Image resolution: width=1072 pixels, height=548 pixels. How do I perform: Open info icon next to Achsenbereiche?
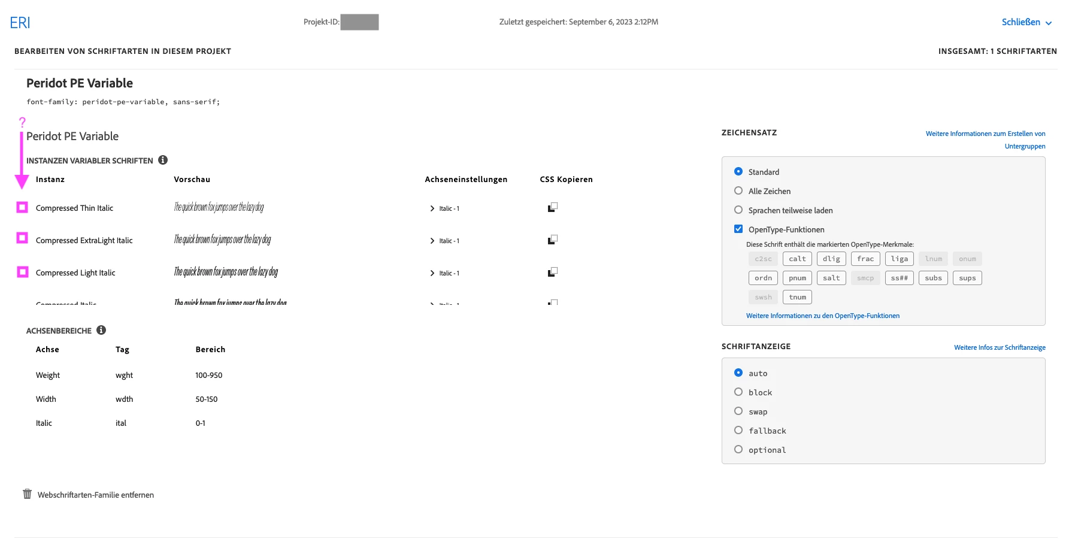pos(101,330)
